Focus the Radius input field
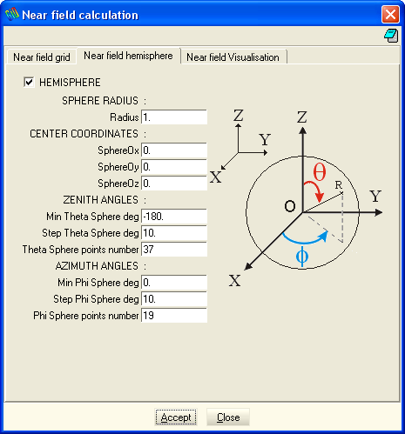This screenshot has height=434, width=405. pos(174,117)
